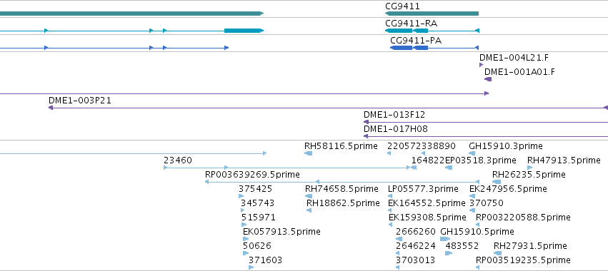The image size is (608, 271).
Task: Click the DME1-004L21.F arrow marker
Action: pyautogui.click(x=482, y=65)
